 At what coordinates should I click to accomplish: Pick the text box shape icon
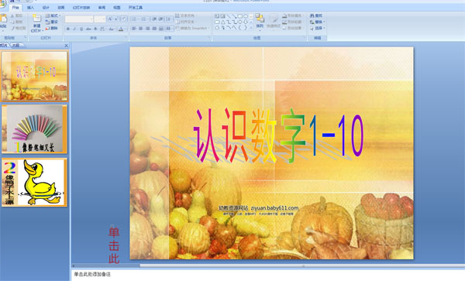[217, 16]
